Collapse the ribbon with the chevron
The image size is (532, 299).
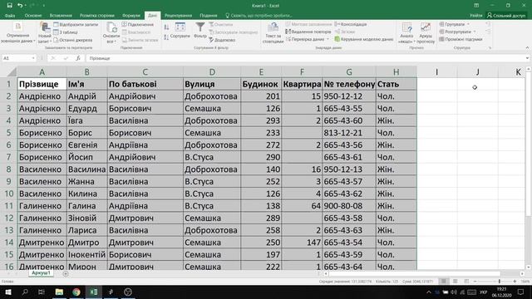click(527, 48)
